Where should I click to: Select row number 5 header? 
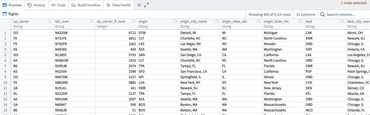click(x=6, y=55)
